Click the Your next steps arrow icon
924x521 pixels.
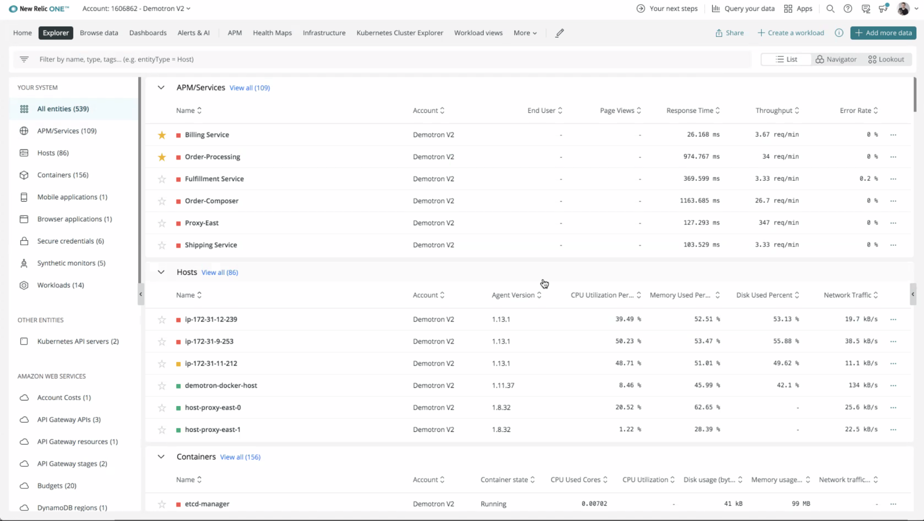click(x=641, y=8)
